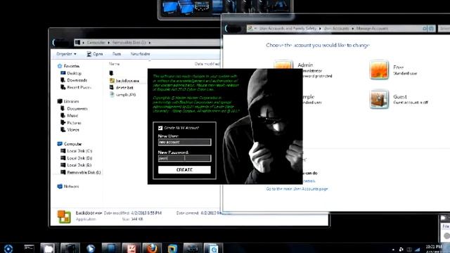Screen dimensions: 450x253
Task: Click New folder in Explorer toolbar
Action: click(140, 54)
